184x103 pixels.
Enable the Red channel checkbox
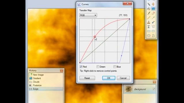coord(81,67)
